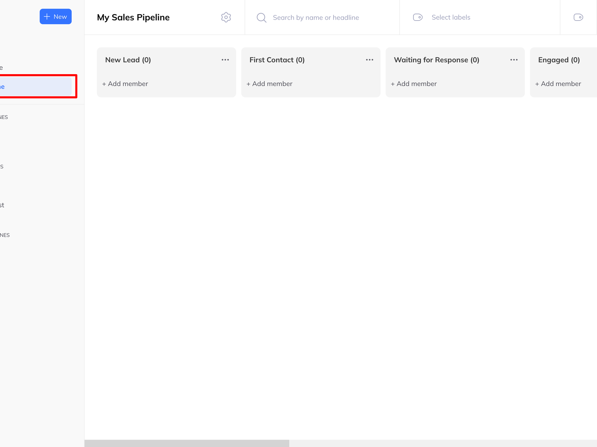597x447 pixels.
Task: Add member to Engaged column
Action: [558, 84]
